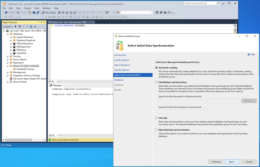Collapse the Databases tree node
The width and height of the screenshot is (260, 167).
pyautogui.click(x=8, y=34)
